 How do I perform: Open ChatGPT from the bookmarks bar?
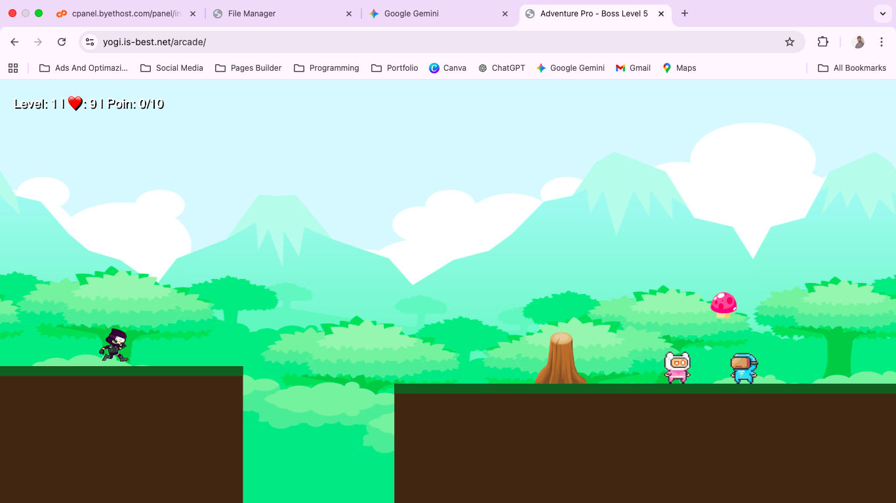coord(502,67)
